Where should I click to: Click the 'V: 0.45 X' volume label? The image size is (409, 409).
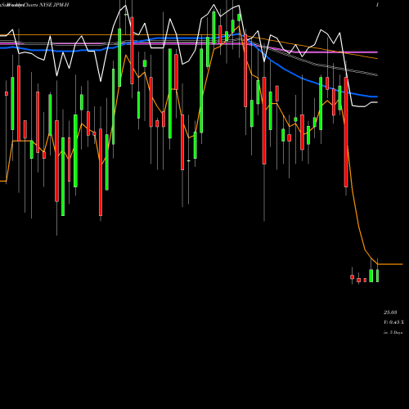tap(393, 322)
